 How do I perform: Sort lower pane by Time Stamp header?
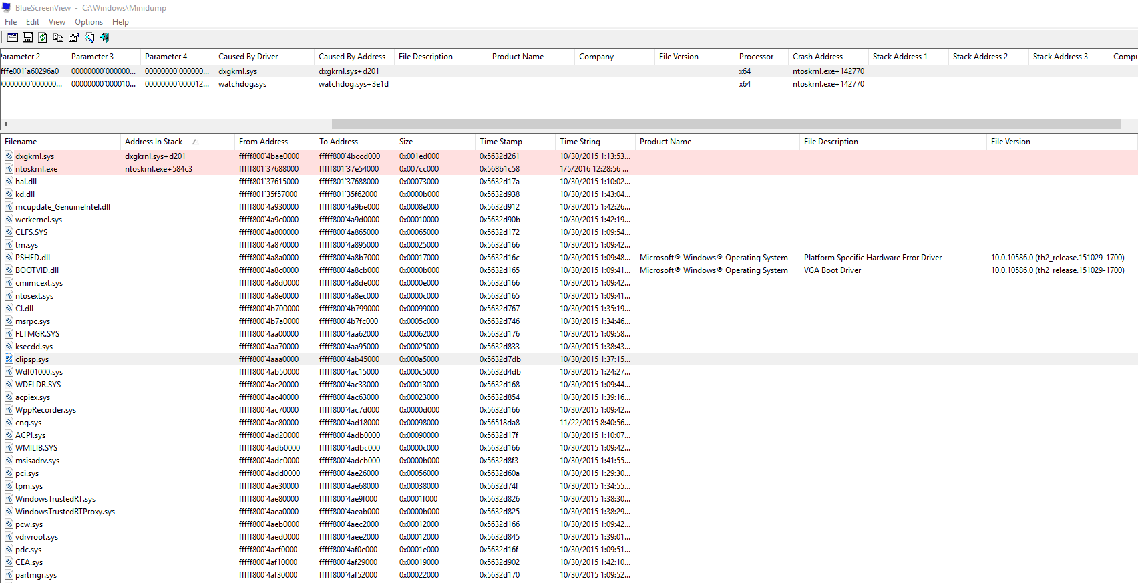click(x=515, y=142)
